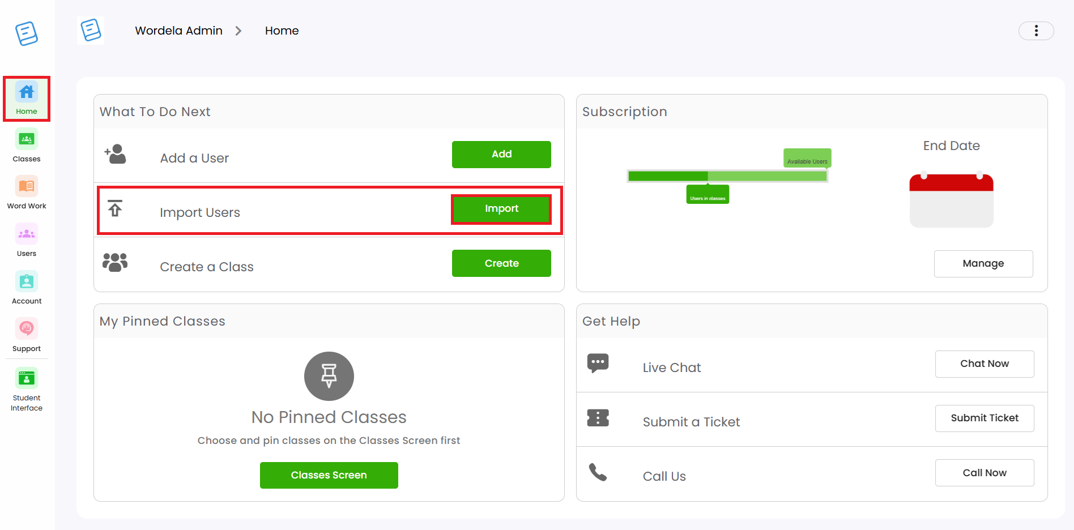1074x530 pixels.
Task: Click the Home breadcrumb item
Action: [x=282, y=31]
